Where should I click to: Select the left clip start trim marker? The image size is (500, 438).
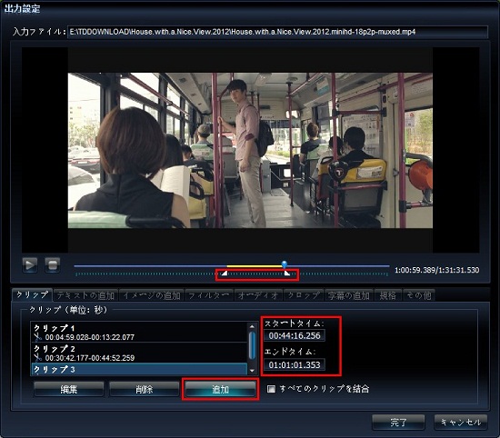pyautogui.click(x=225, y=274)
